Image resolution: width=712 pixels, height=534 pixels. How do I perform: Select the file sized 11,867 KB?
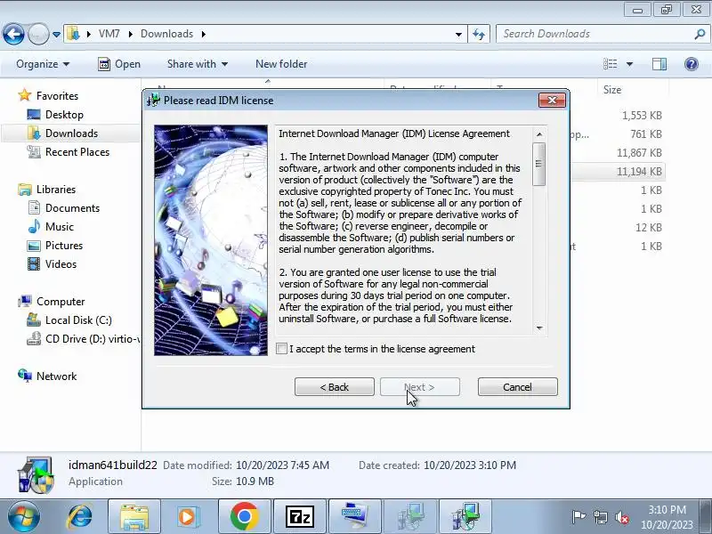(639, 152)
